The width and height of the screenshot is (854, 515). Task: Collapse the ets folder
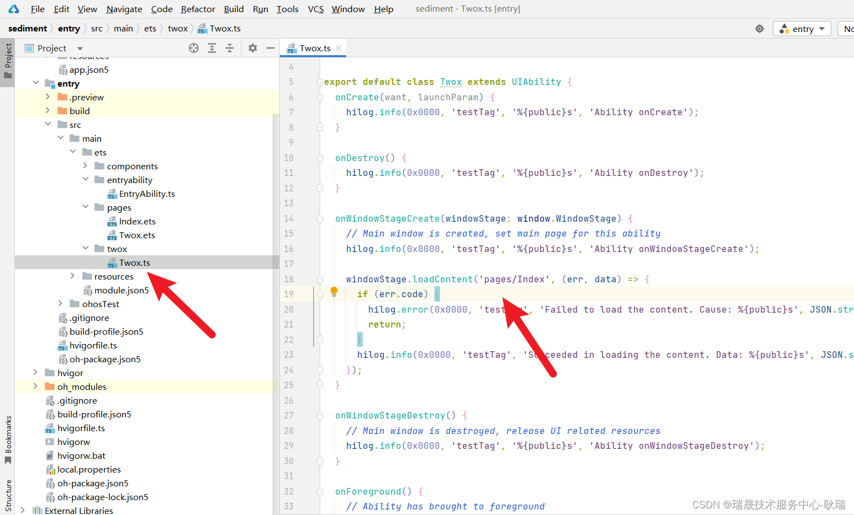coord(73,152)
